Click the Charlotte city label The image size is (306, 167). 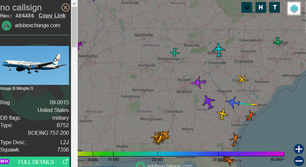point(243,61)
